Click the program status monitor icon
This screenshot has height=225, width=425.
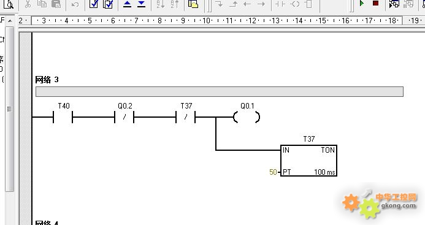(x=394, y=4)
